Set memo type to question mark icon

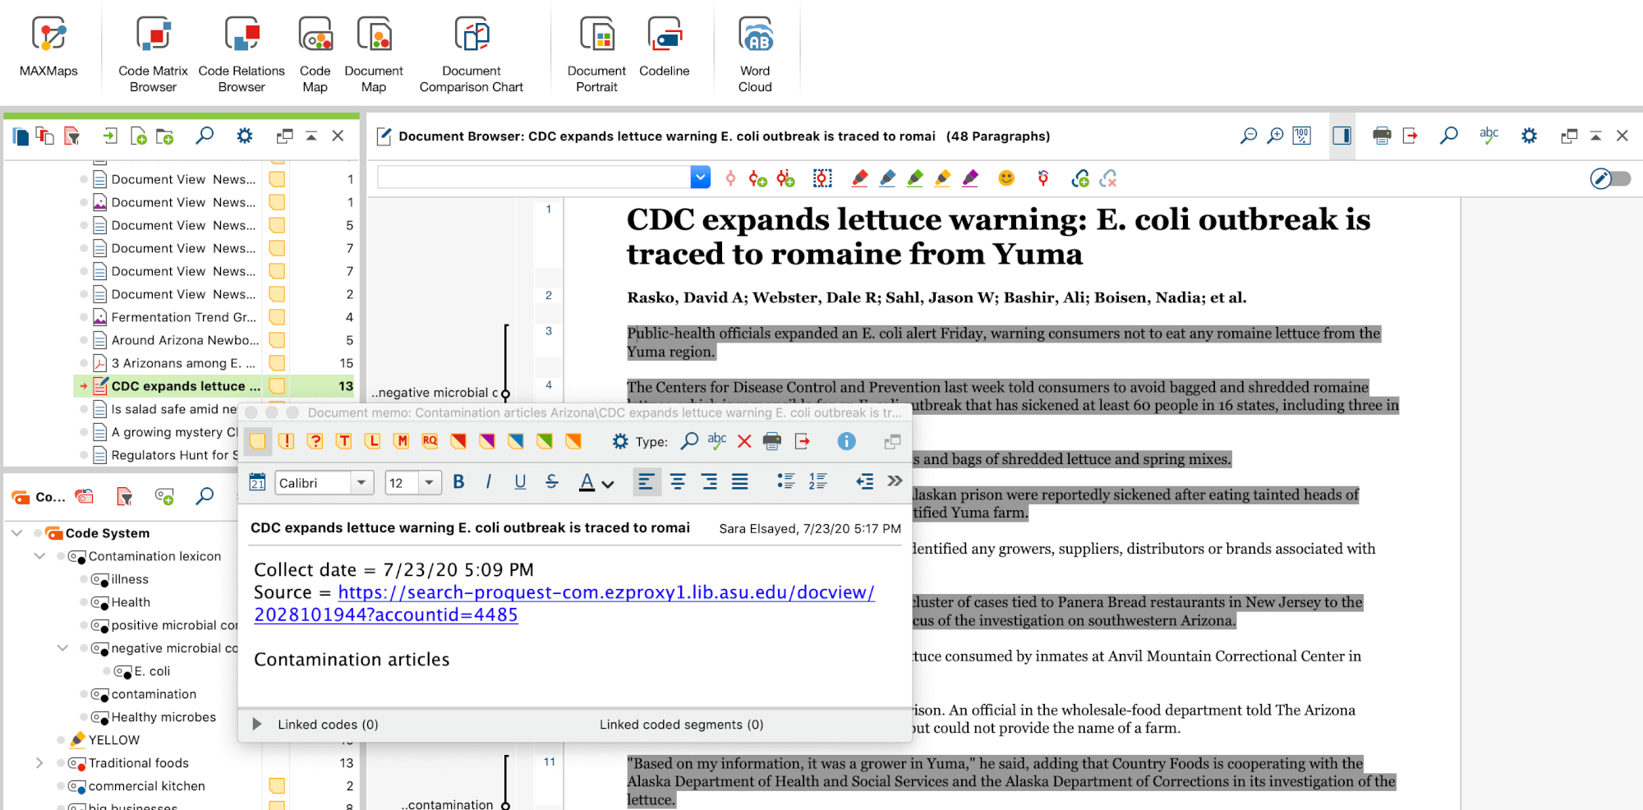[x=315, y=441]
